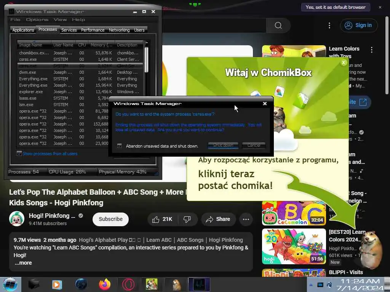Switch to the Applications tab
Viewport: 390px width, 292px height.
tap(23, 30)
